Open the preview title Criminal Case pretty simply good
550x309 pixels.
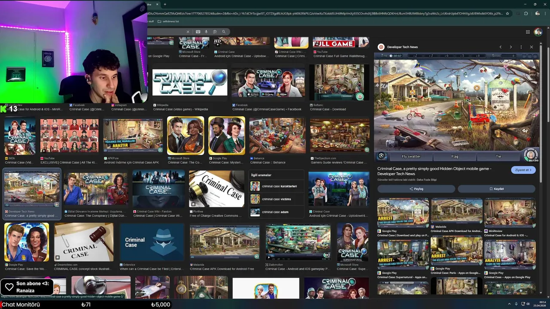(x=434, y=171)
